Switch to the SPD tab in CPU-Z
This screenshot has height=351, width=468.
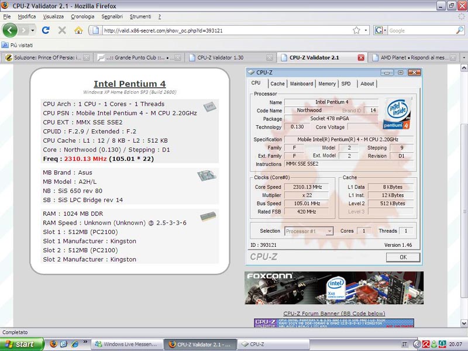tap(346, 84)
